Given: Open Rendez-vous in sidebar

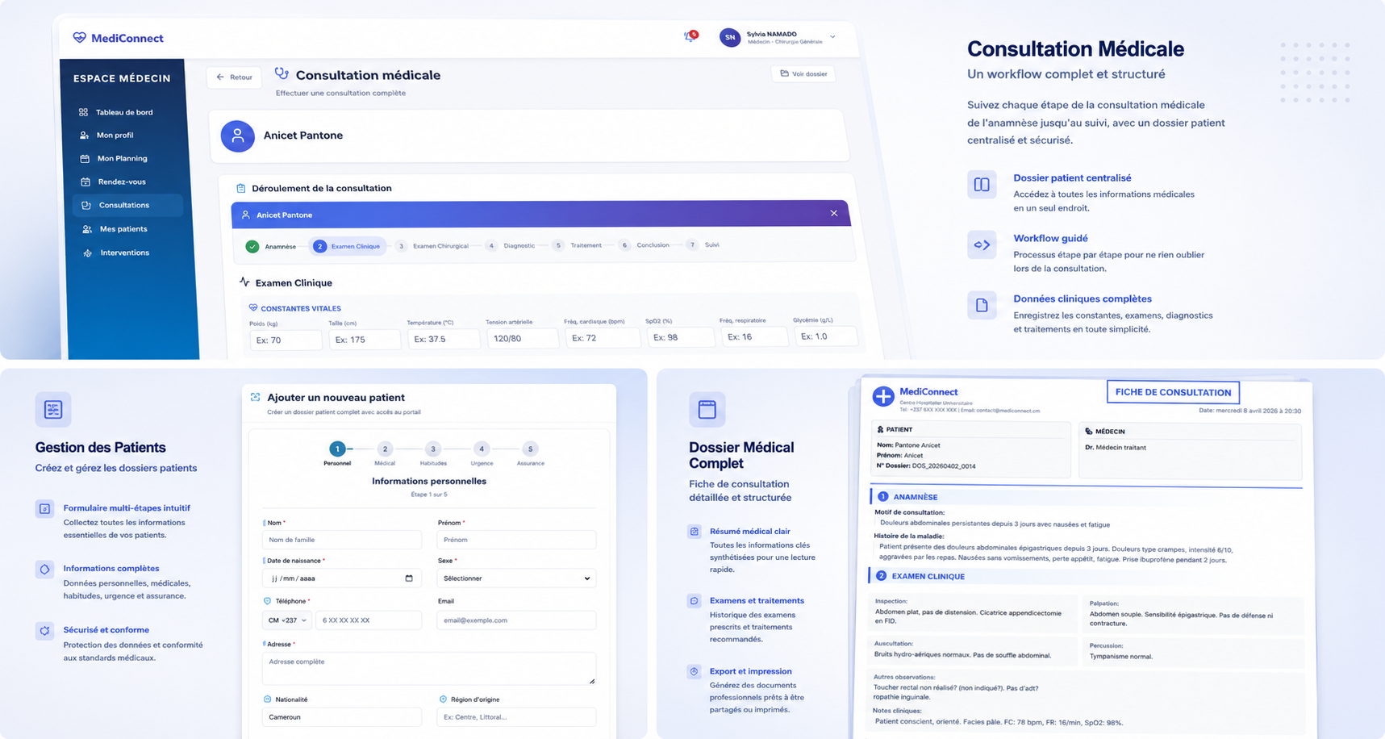Looking at the screenshot, I should coord(122,182).
